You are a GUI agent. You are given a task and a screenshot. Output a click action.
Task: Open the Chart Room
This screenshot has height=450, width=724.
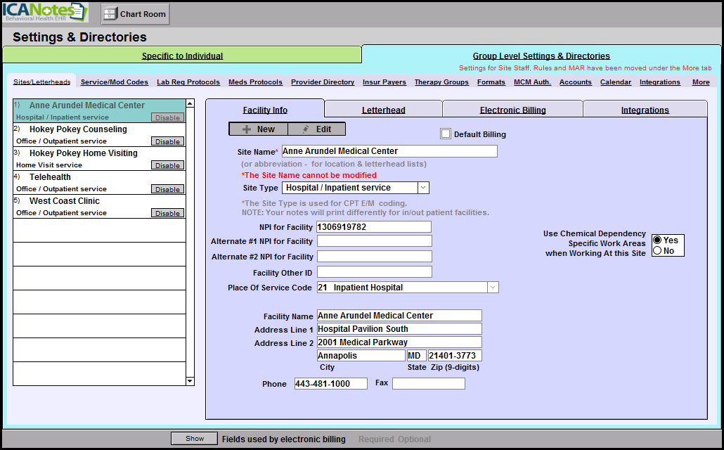(135, 14)
